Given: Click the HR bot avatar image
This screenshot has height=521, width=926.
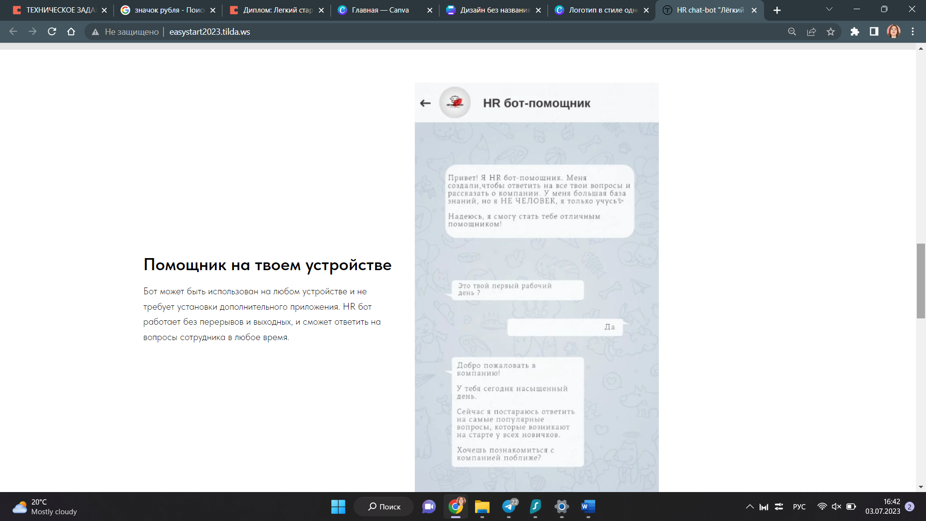Looking at the screenshot, I should click(455, 102).
